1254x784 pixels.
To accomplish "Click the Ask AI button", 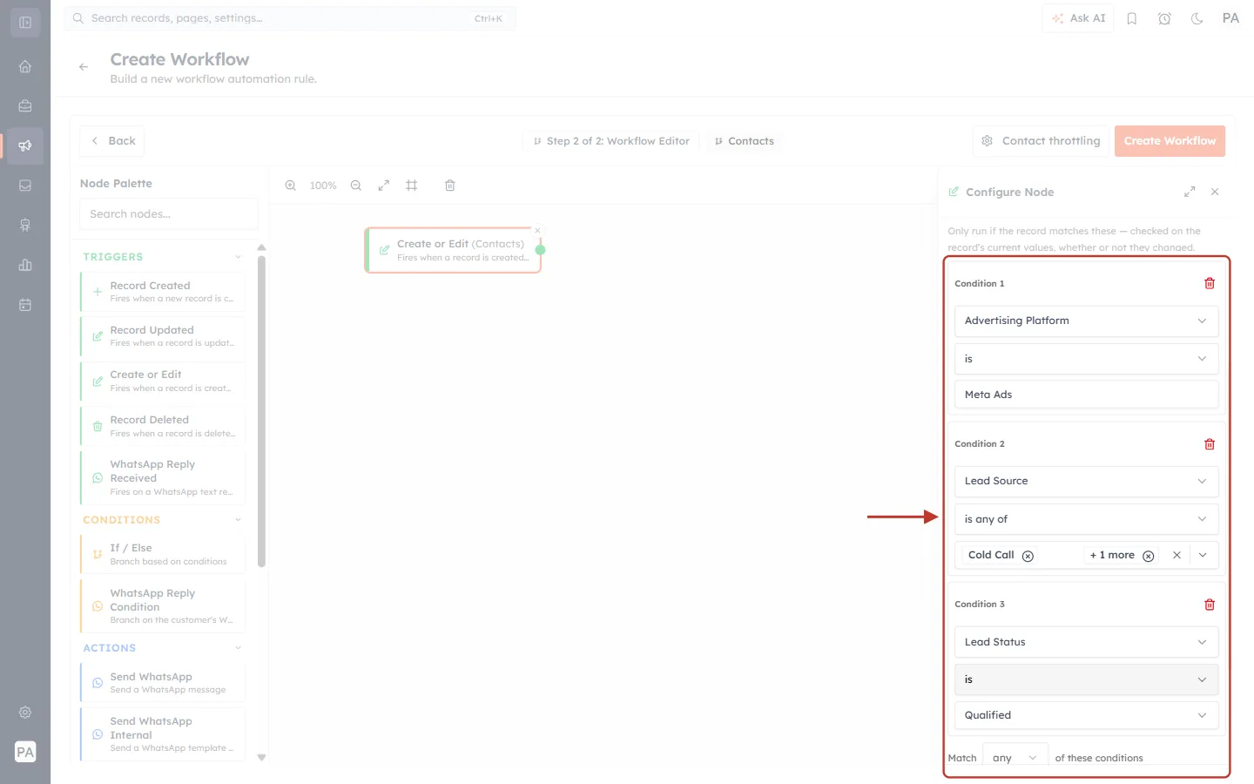I will (x=1078, y=18).
